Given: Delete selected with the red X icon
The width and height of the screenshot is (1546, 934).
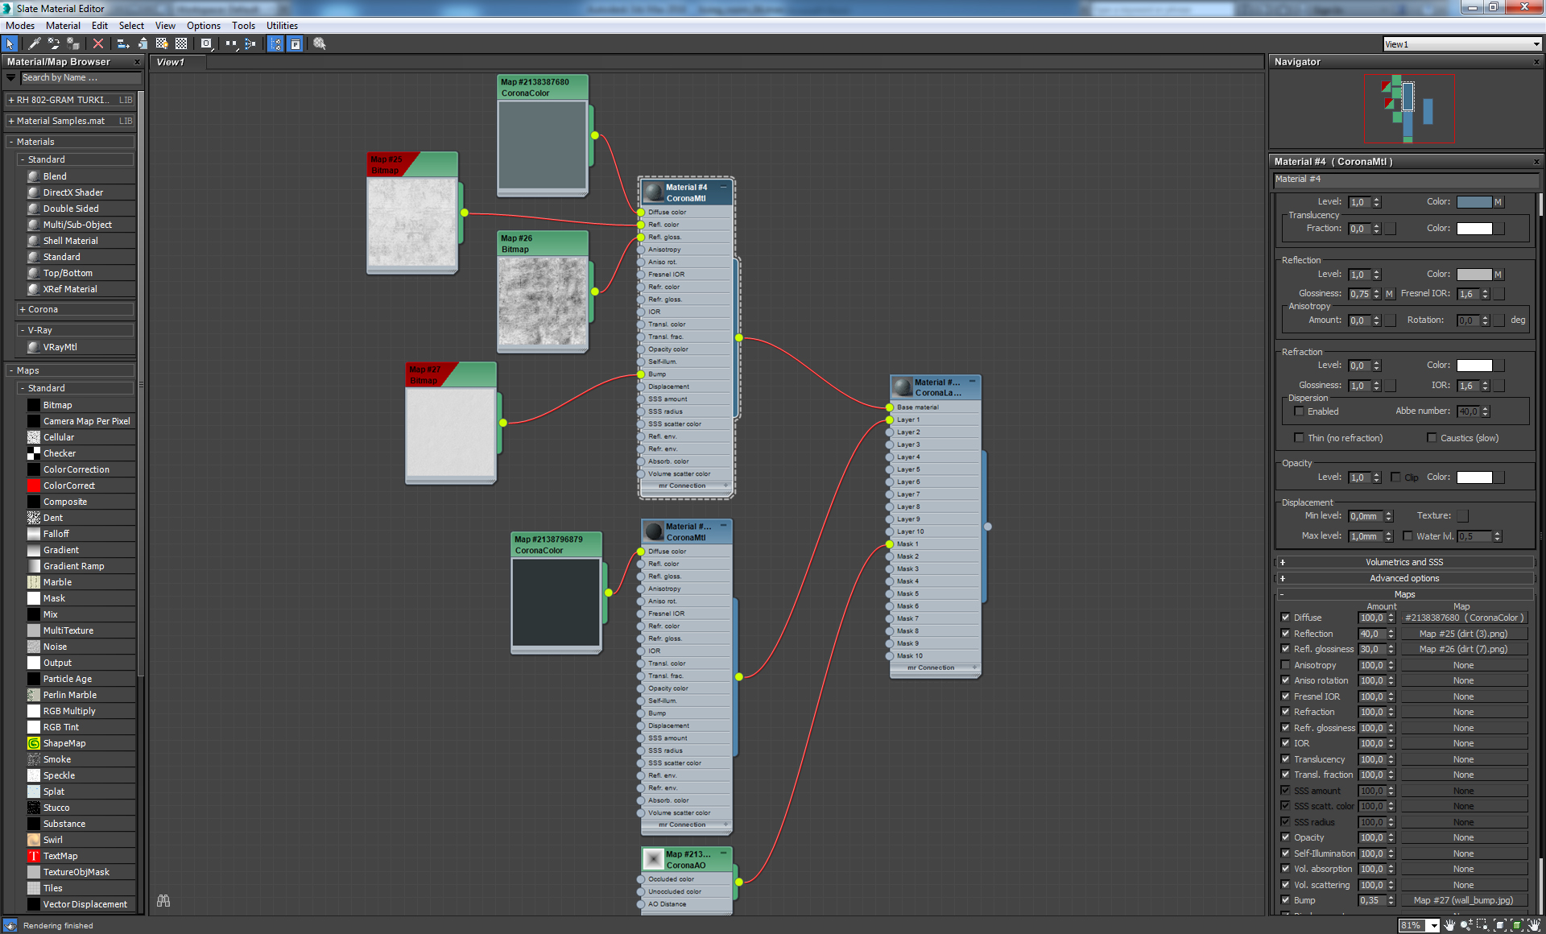Looking at the screenshot, I should [98, 43].
